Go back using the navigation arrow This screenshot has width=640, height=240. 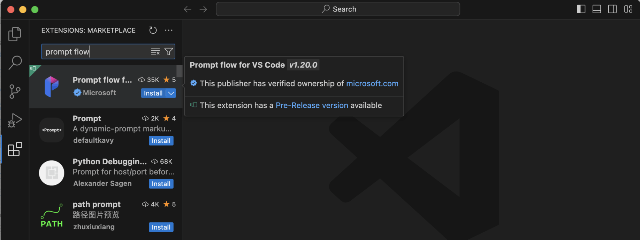[188, 9]
